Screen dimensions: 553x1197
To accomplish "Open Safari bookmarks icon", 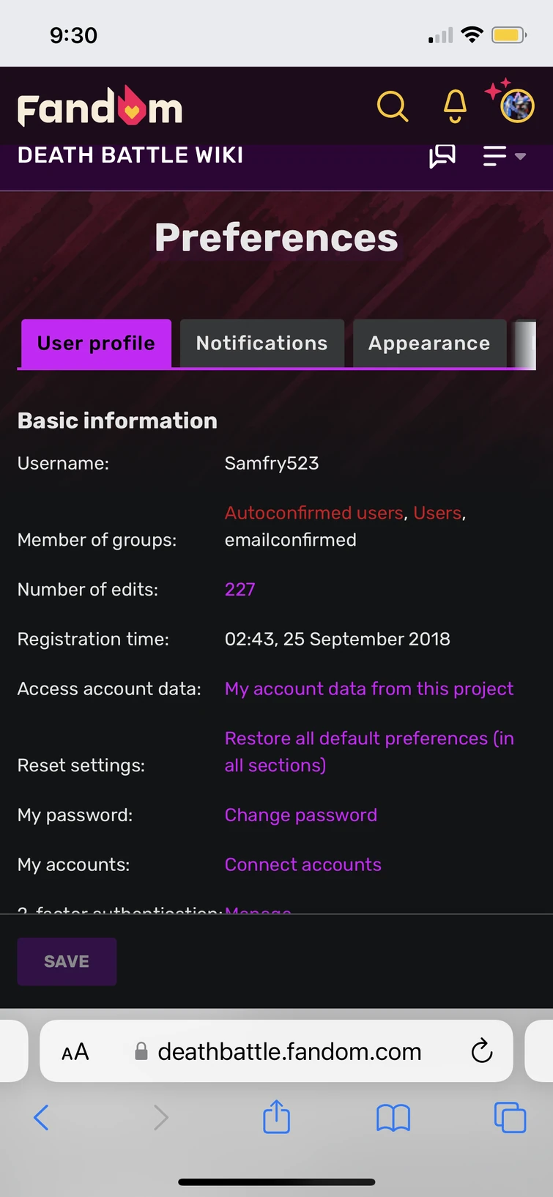I will click(x=393, y=1118).
